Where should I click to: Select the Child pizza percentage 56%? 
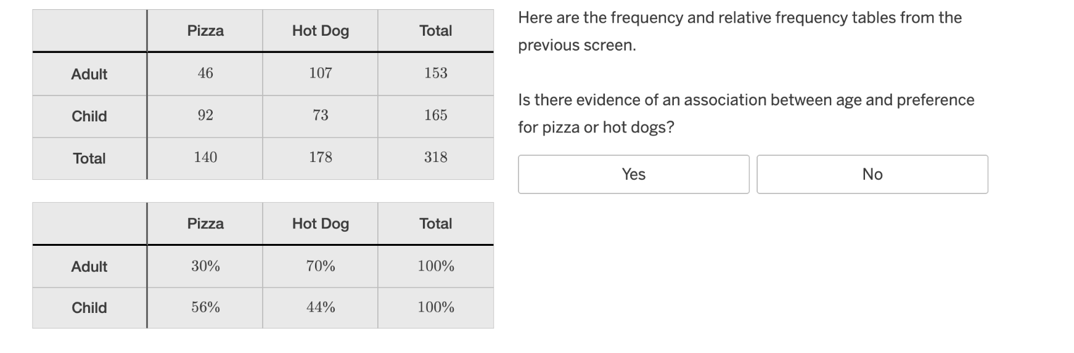205,307
